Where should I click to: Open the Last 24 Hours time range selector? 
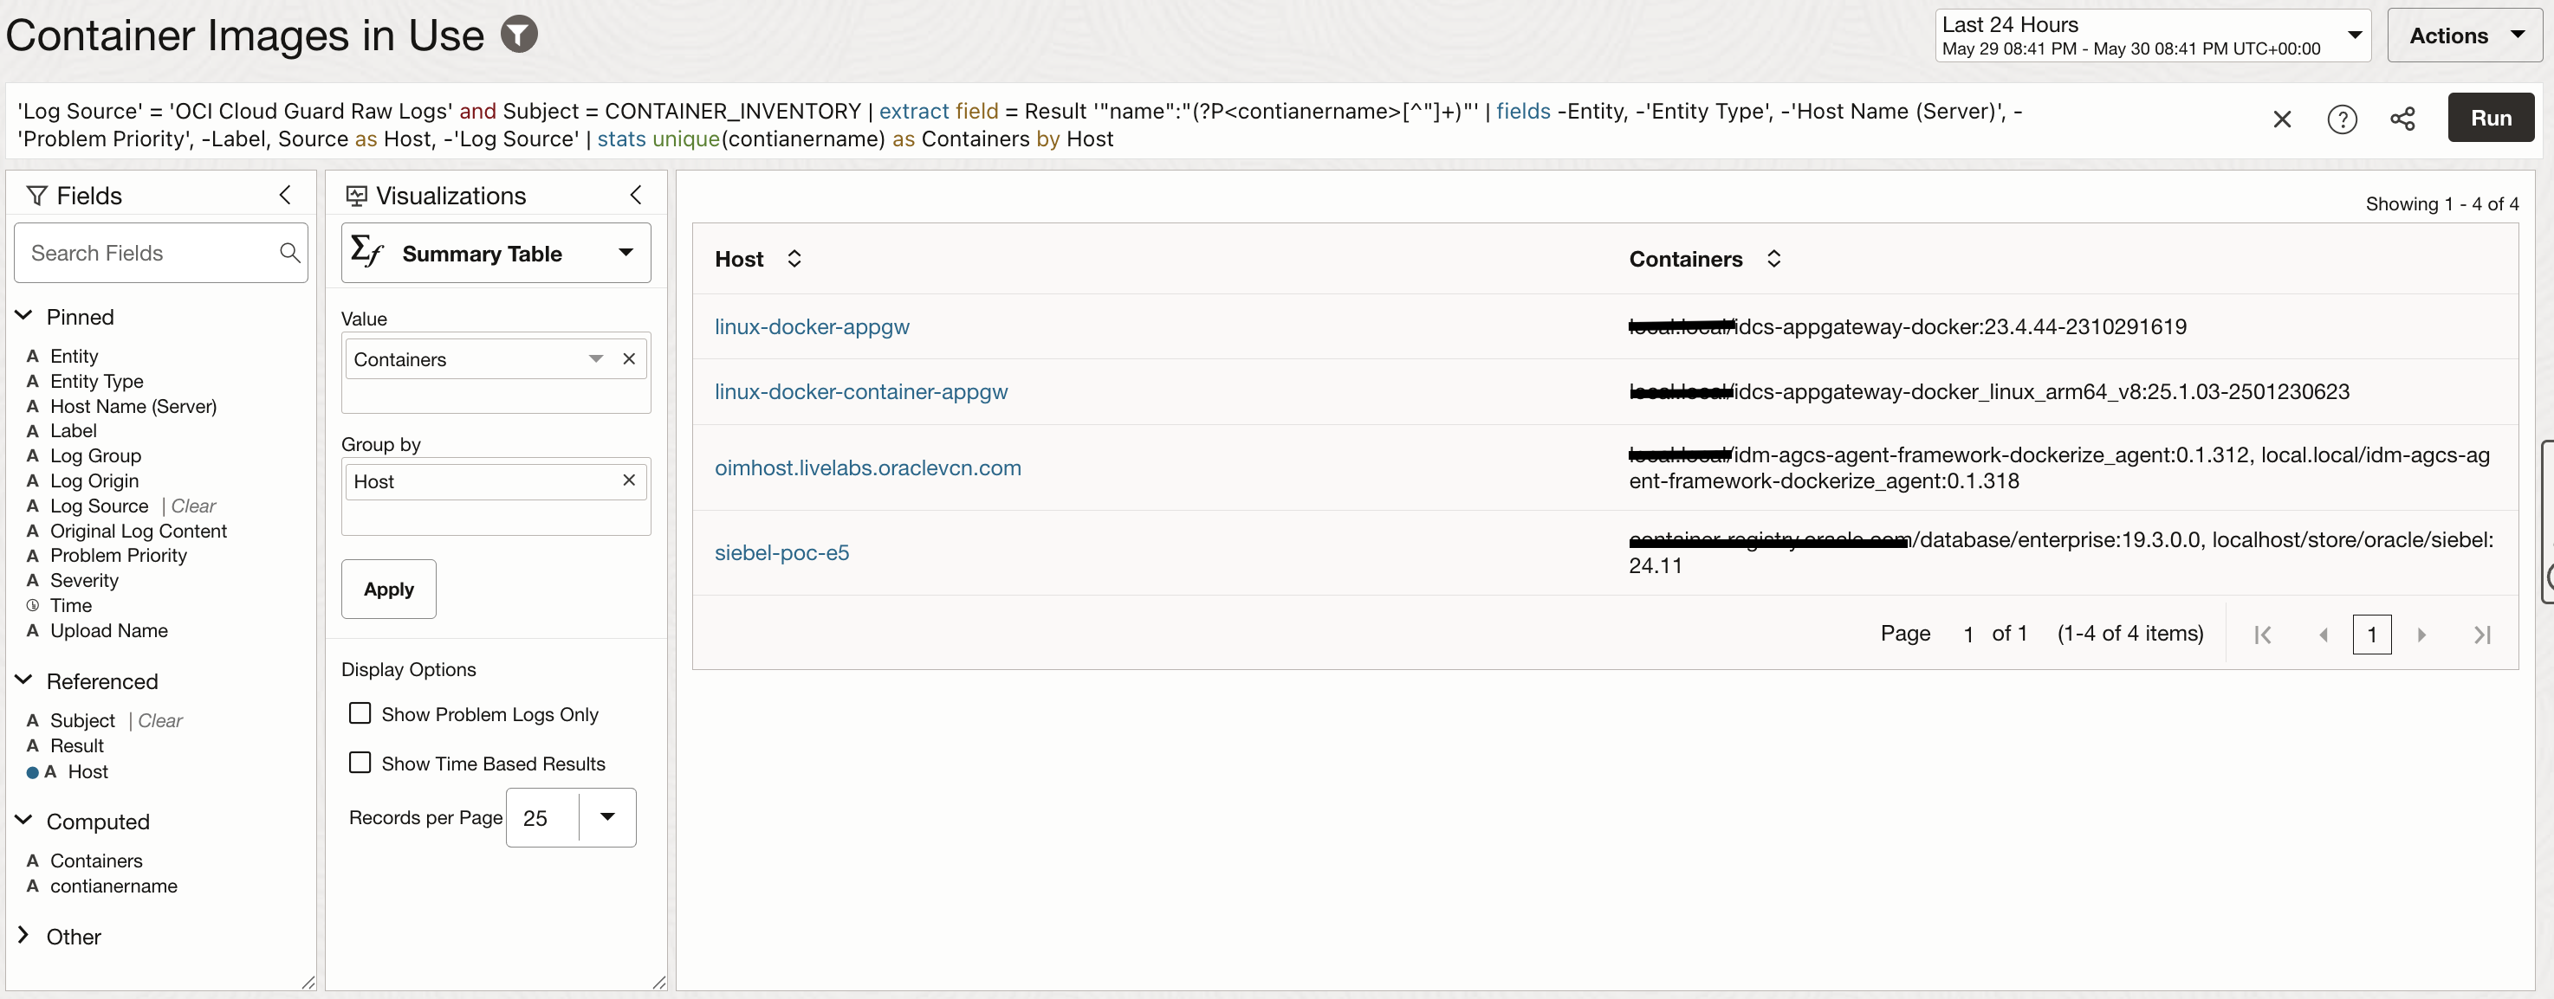coord(2151,35)
